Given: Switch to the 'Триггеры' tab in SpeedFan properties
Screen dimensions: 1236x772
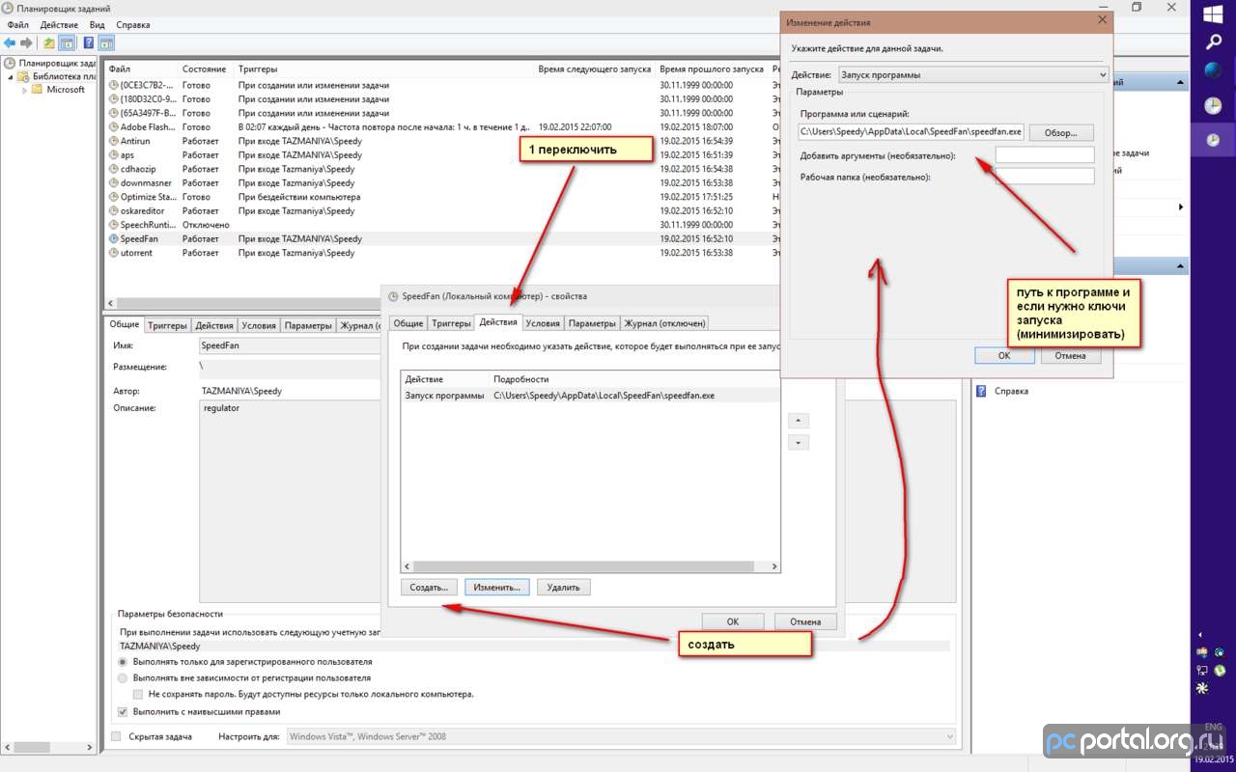Looking at the screenshot, I should [450, 323].
